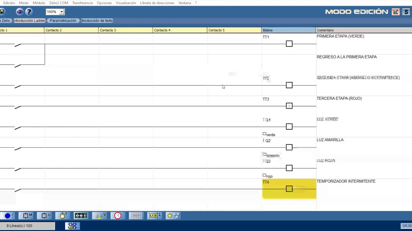Select the grid table icon
Image resolution: width=412 pixels, height=231 pixels.
[136, 215]
